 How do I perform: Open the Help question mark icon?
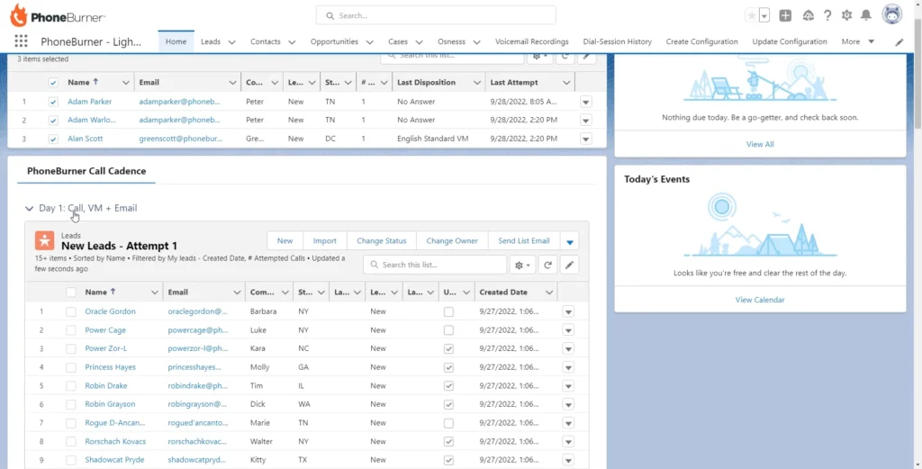[827, 16]
